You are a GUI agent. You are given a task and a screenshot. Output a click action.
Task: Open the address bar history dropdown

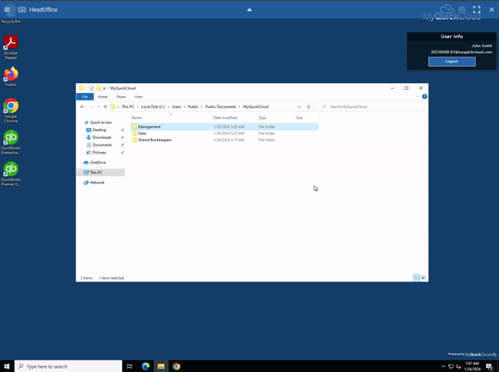(x=299, y=107)
